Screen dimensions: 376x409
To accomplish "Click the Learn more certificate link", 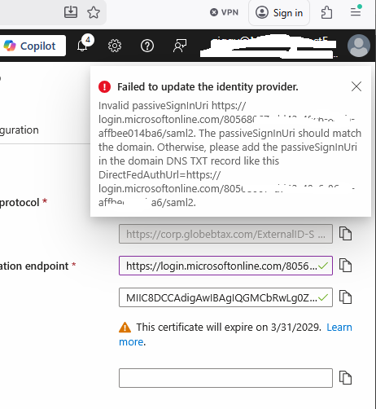I will pos(235,334).
